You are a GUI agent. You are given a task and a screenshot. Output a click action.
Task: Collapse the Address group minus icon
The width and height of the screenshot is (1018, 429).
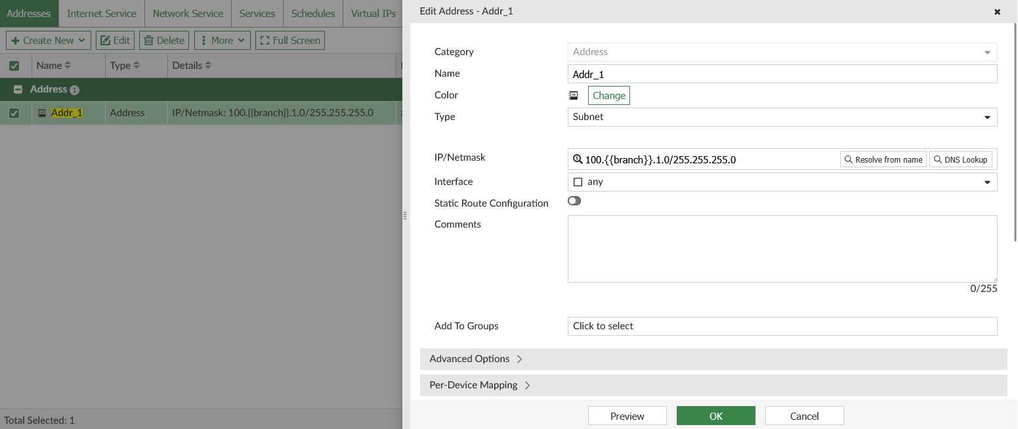[18, 89]
